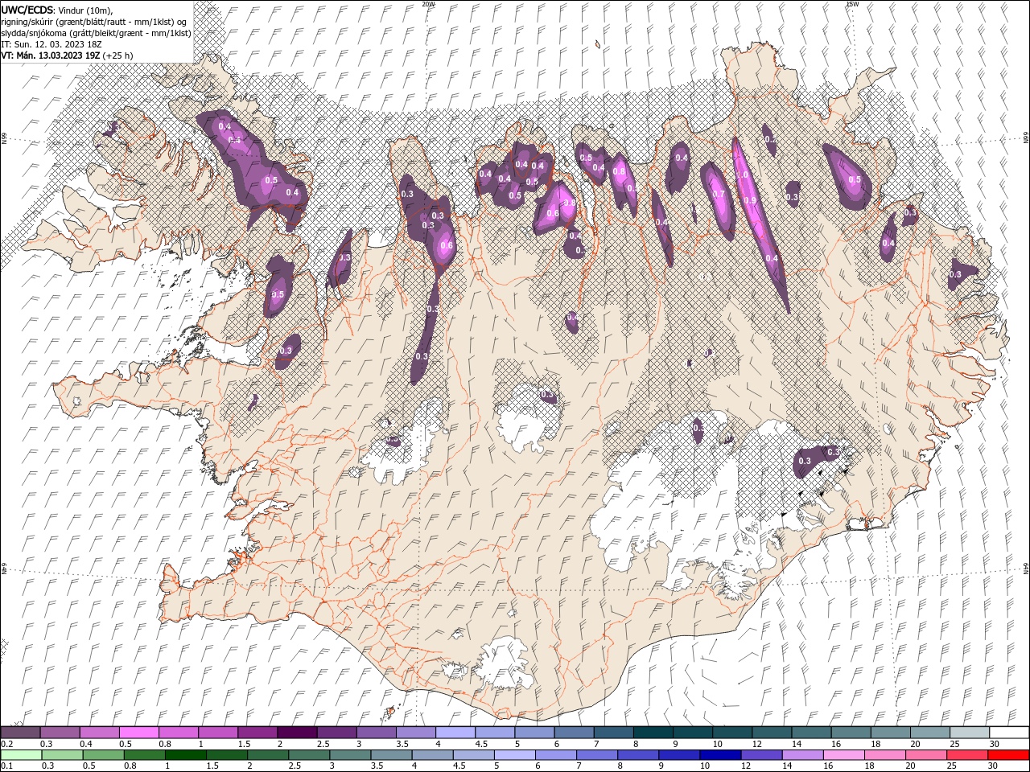Click the red above-30 rain legend swatch
Image resolution: width=1030 pixels, height=772 pixels.
point(1009,755)
